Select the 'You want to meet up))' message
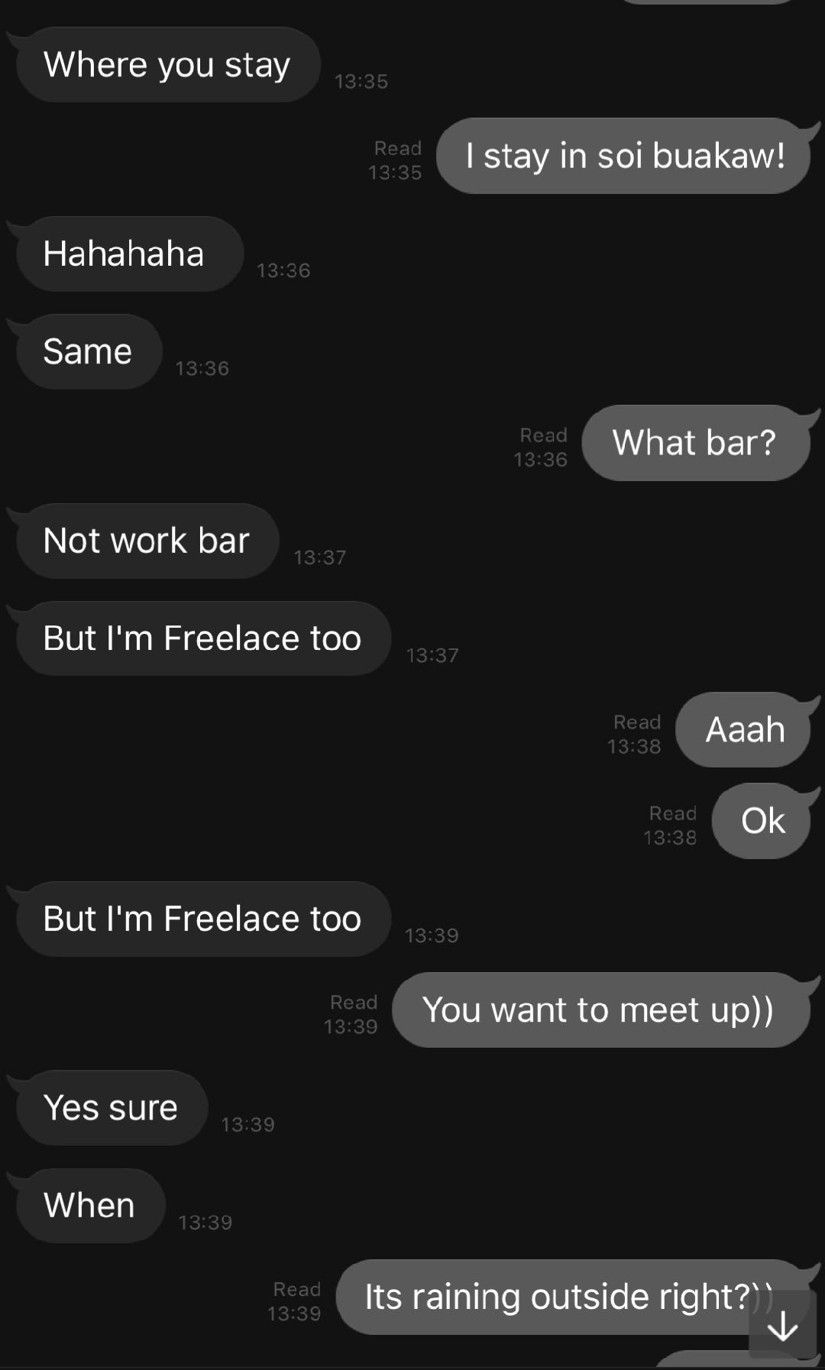Viewport: 825px width, 1370px height. pos(601,1010)
